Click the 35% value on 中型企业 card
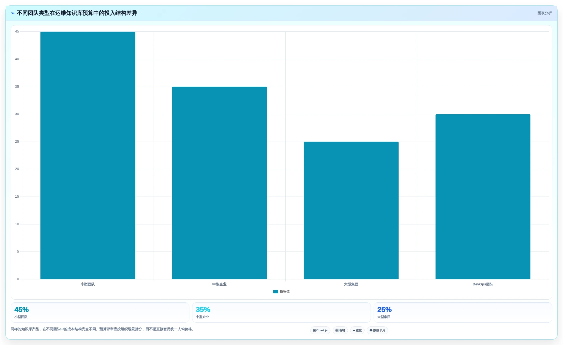 point(203,310)
